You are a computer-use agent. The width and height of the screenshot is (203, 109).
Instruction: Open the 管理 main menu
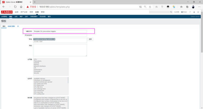pyautogui.click(x=43, y=12)
